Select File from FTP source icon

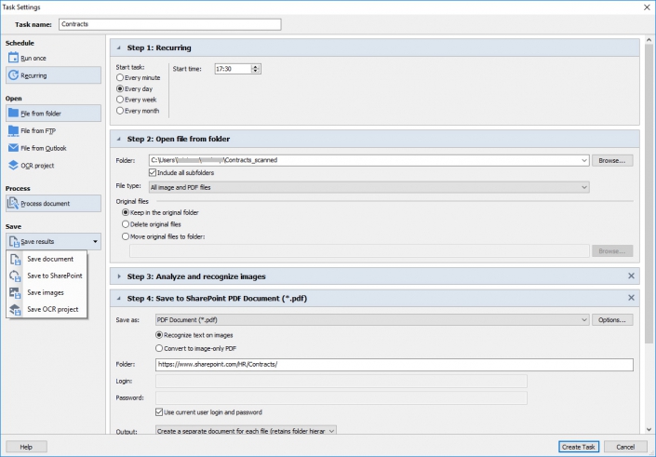pyautogui.click(x=13, y=130)
